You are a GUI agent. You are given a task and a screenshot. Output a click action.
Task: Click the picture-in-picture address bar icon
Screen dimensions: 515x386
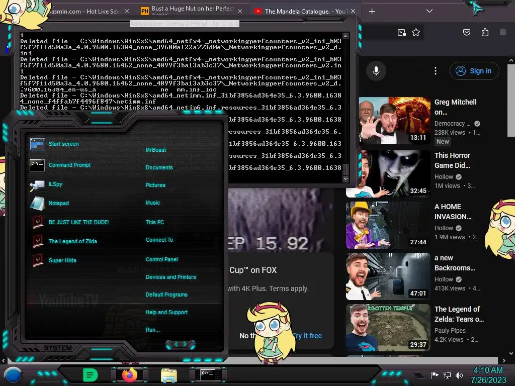click(401, 33)
